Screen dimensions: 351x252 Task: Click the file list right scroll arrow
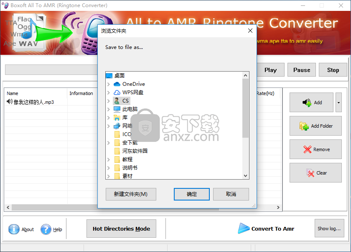(x=278, y=207)
